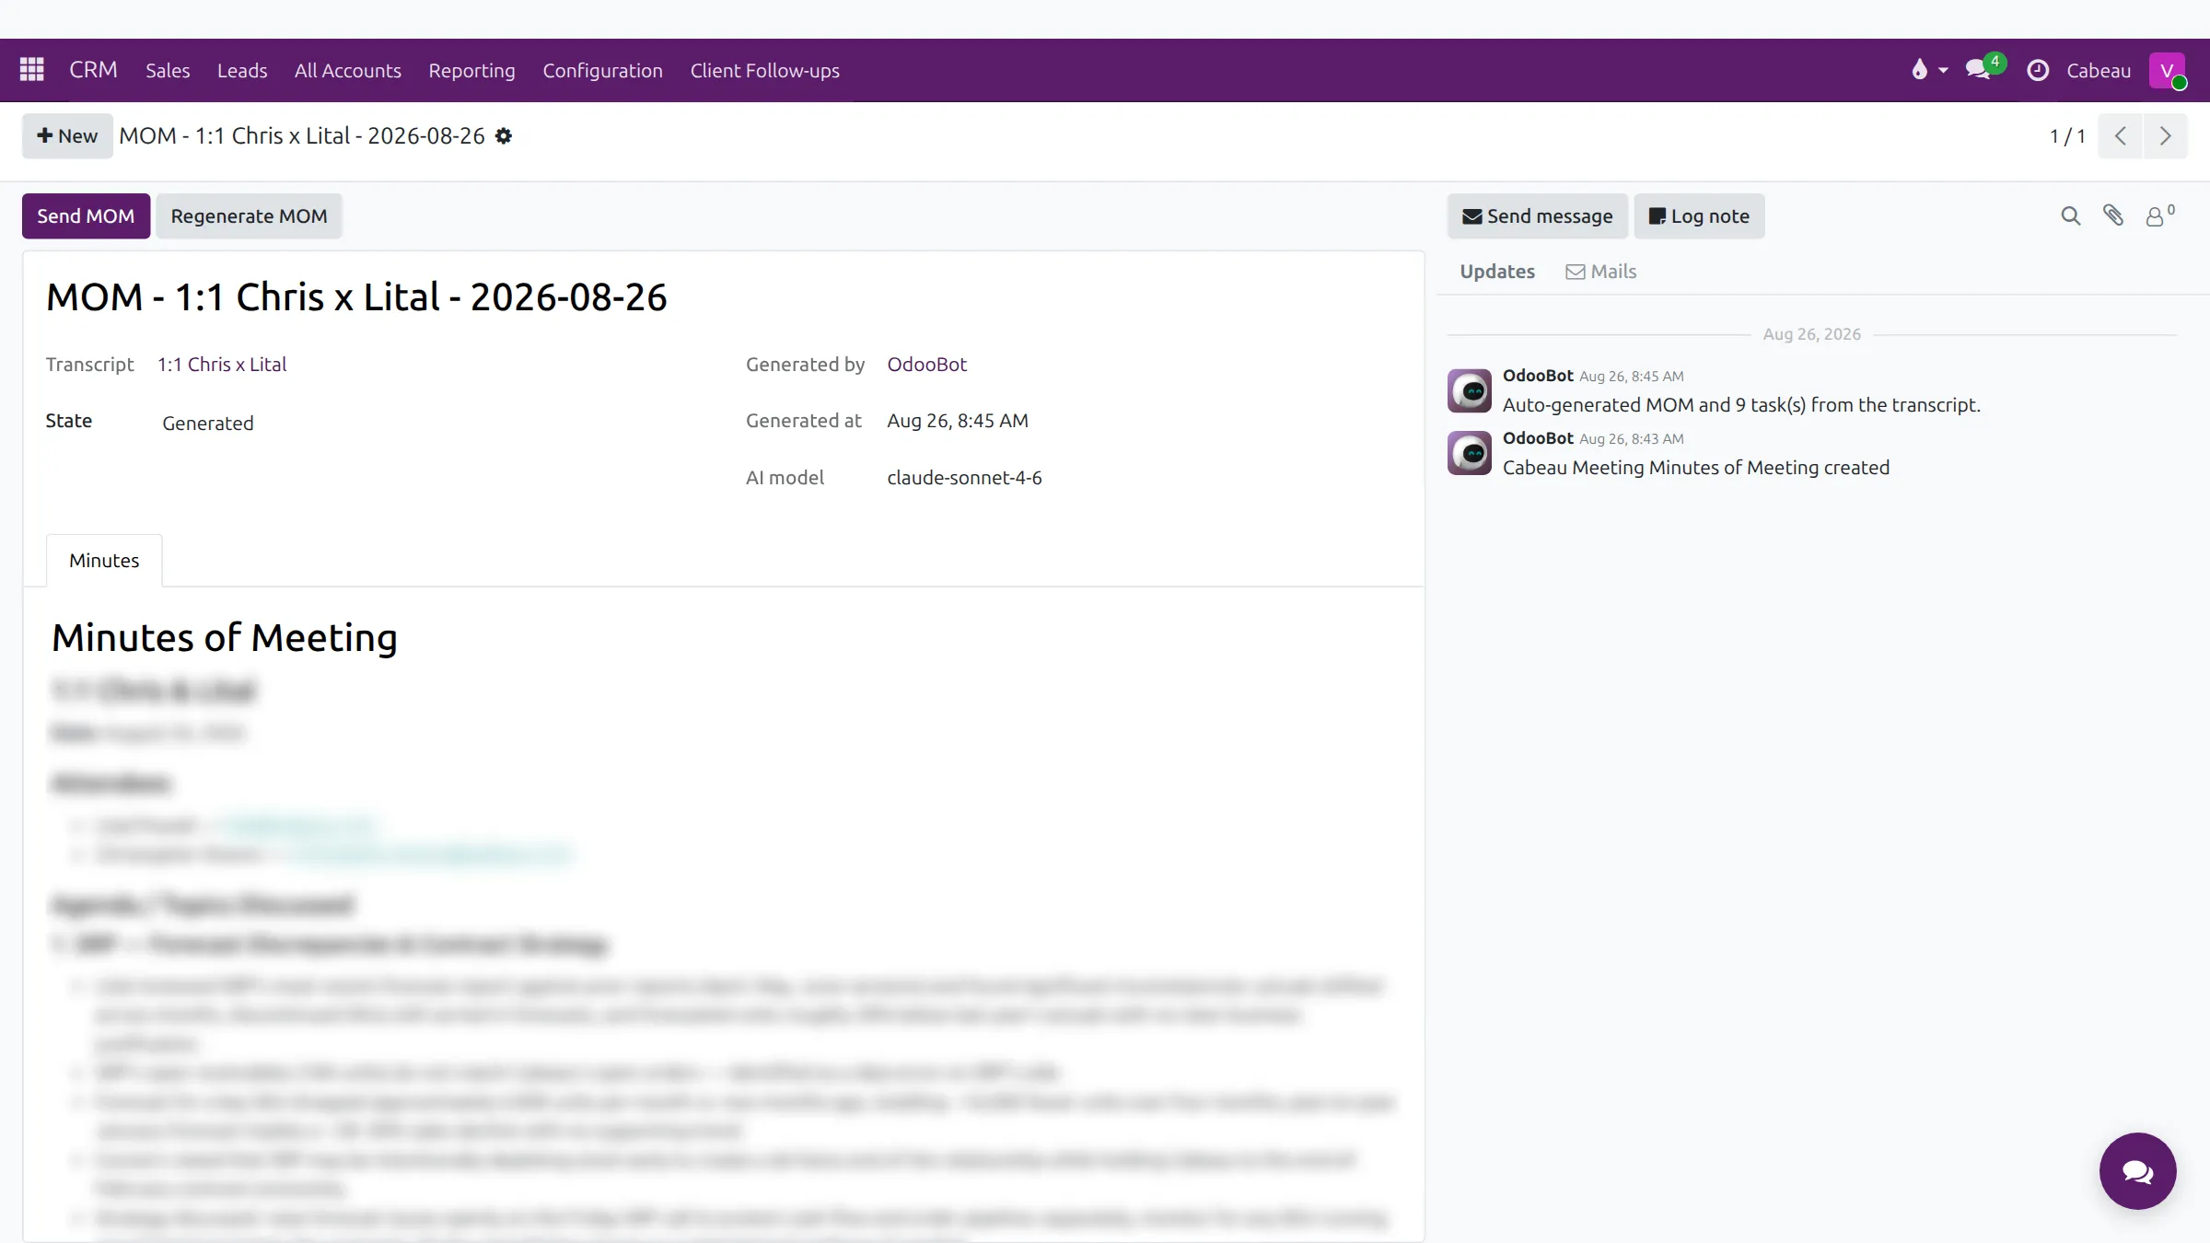Click the Auto-generated MOM message text

(1741, 405)
